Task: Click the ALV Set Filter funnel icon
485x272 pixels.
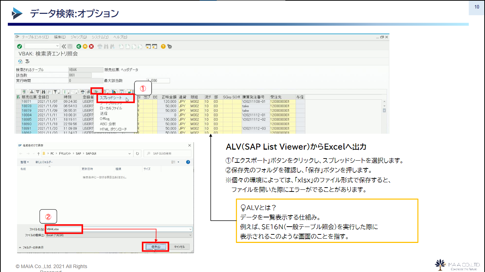Action: 55,91
